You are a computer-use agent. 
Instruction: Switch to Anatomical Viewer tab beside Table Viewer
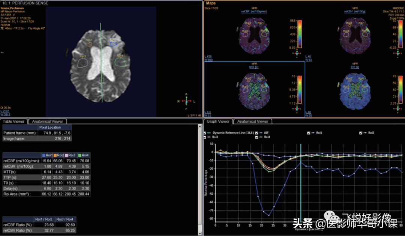pyautogui.click(x=48, y=121)
